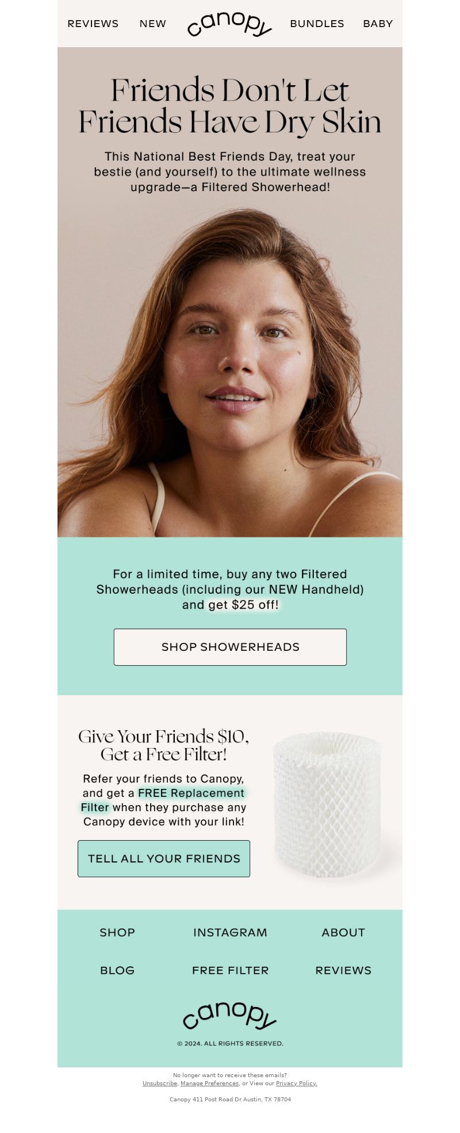Click the Friends Don't Let Friends headline

coord(230,106)
